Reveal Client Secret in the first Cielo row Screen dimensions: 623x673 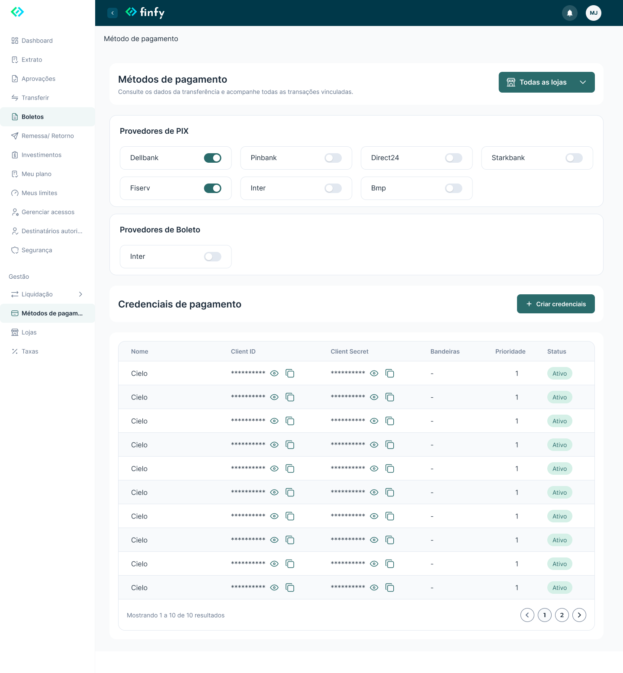click(x=374, y=374)
